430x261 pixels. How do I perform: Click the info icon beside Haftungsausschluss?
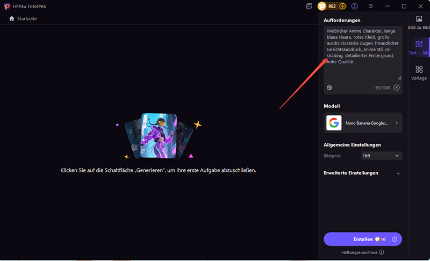tap(382, 252)
